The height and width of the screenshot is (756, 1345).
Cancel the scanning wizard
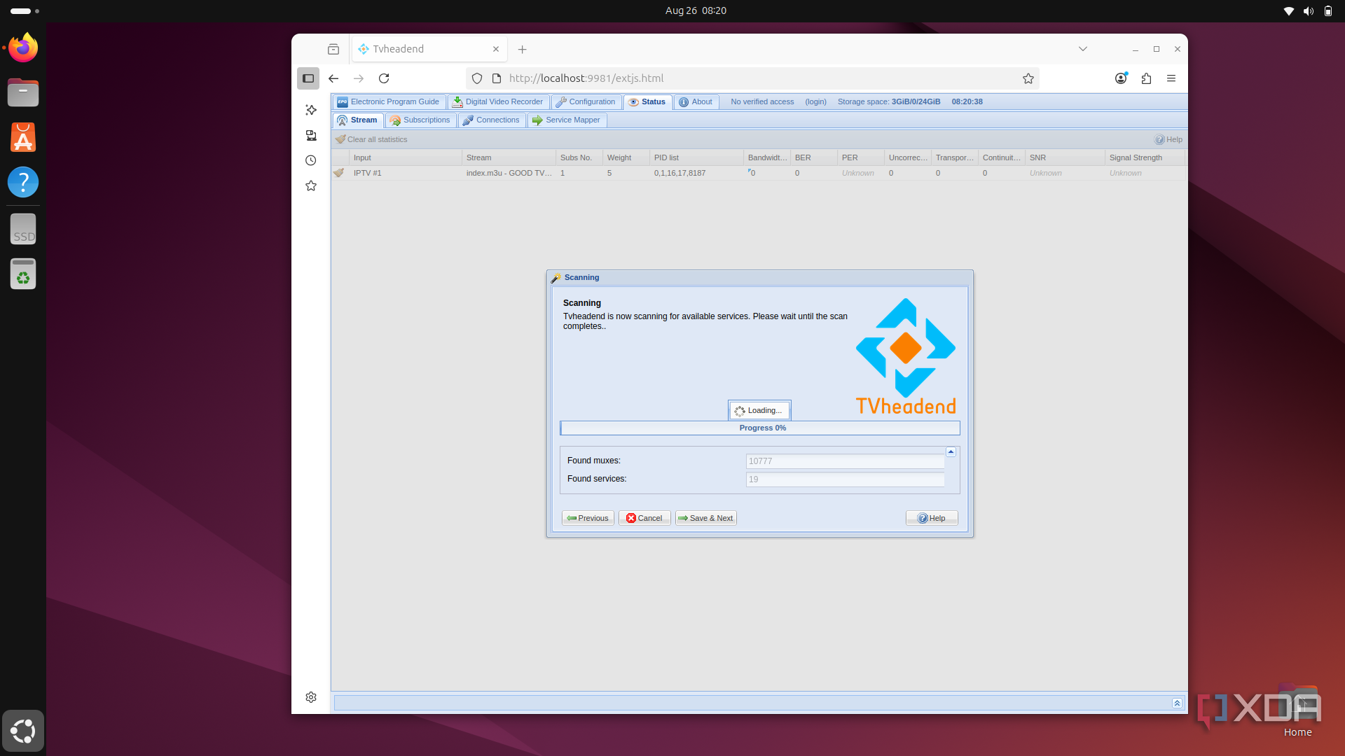pos(644,518)
